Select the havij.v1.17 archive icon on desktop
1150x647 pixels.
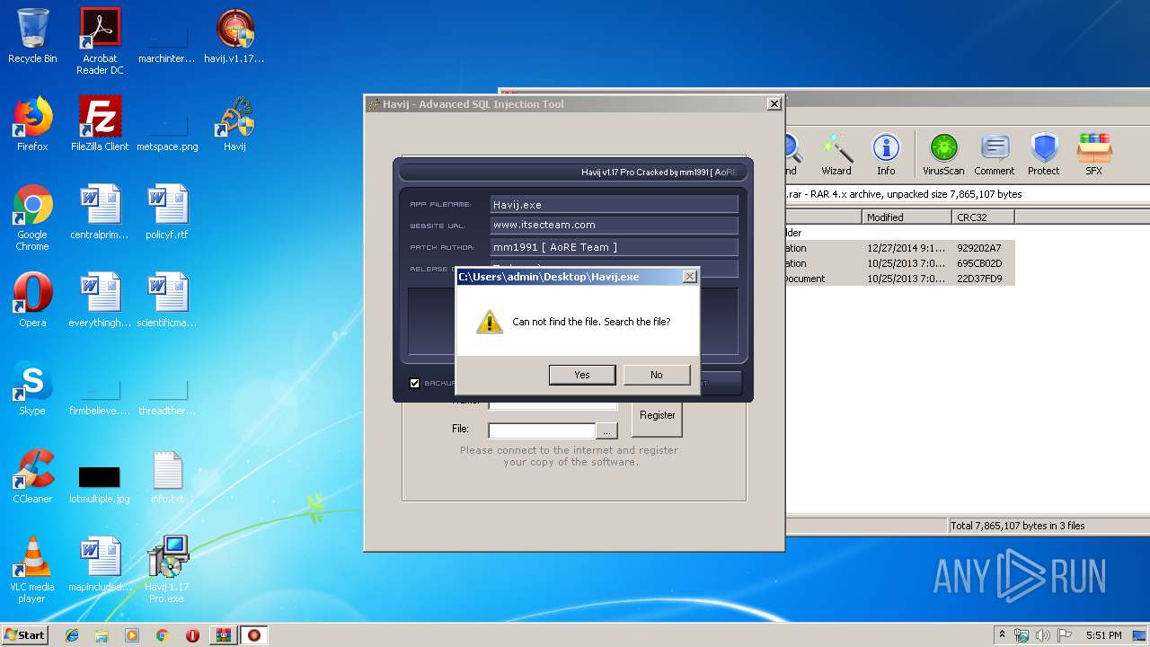pyautogui.click(x=234, y=36)
